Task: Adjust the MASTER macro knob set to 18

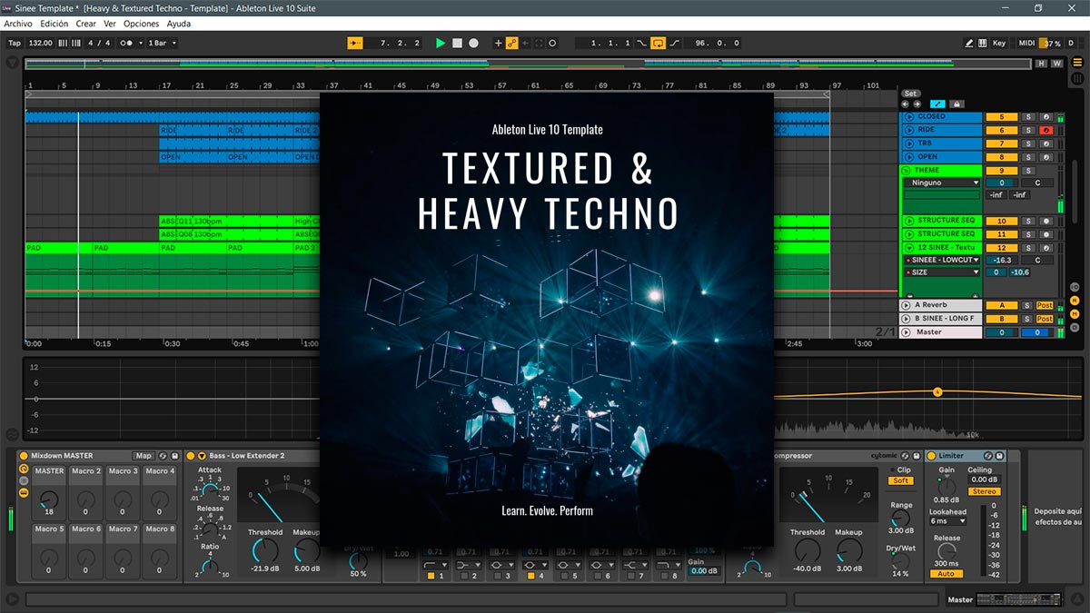Action: (49, 499)
